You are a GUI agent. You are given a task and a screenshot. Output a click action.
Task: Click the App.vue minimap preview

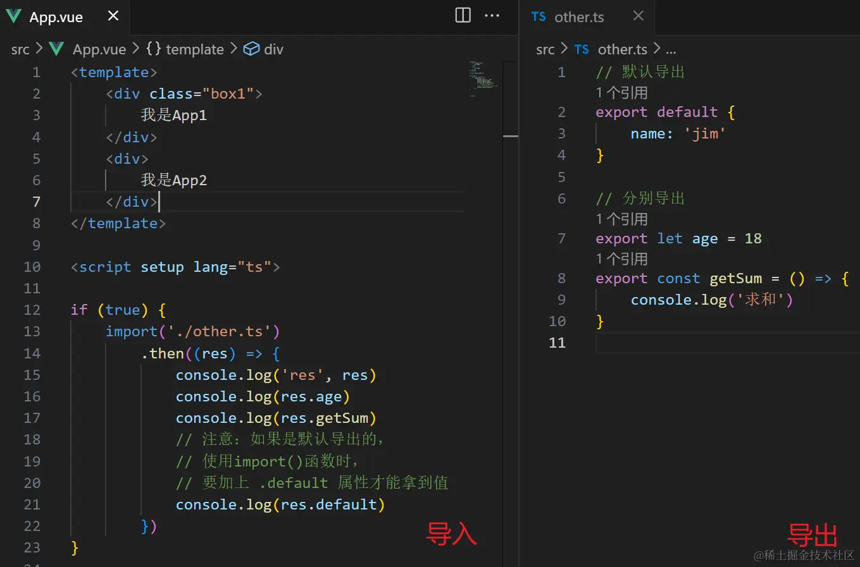[x=483, y=78]
